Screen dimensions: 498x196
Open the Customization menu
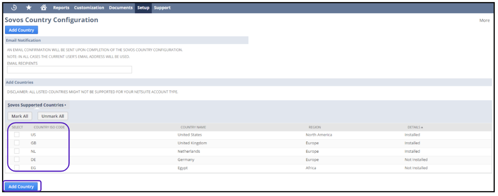pos(89,8)
